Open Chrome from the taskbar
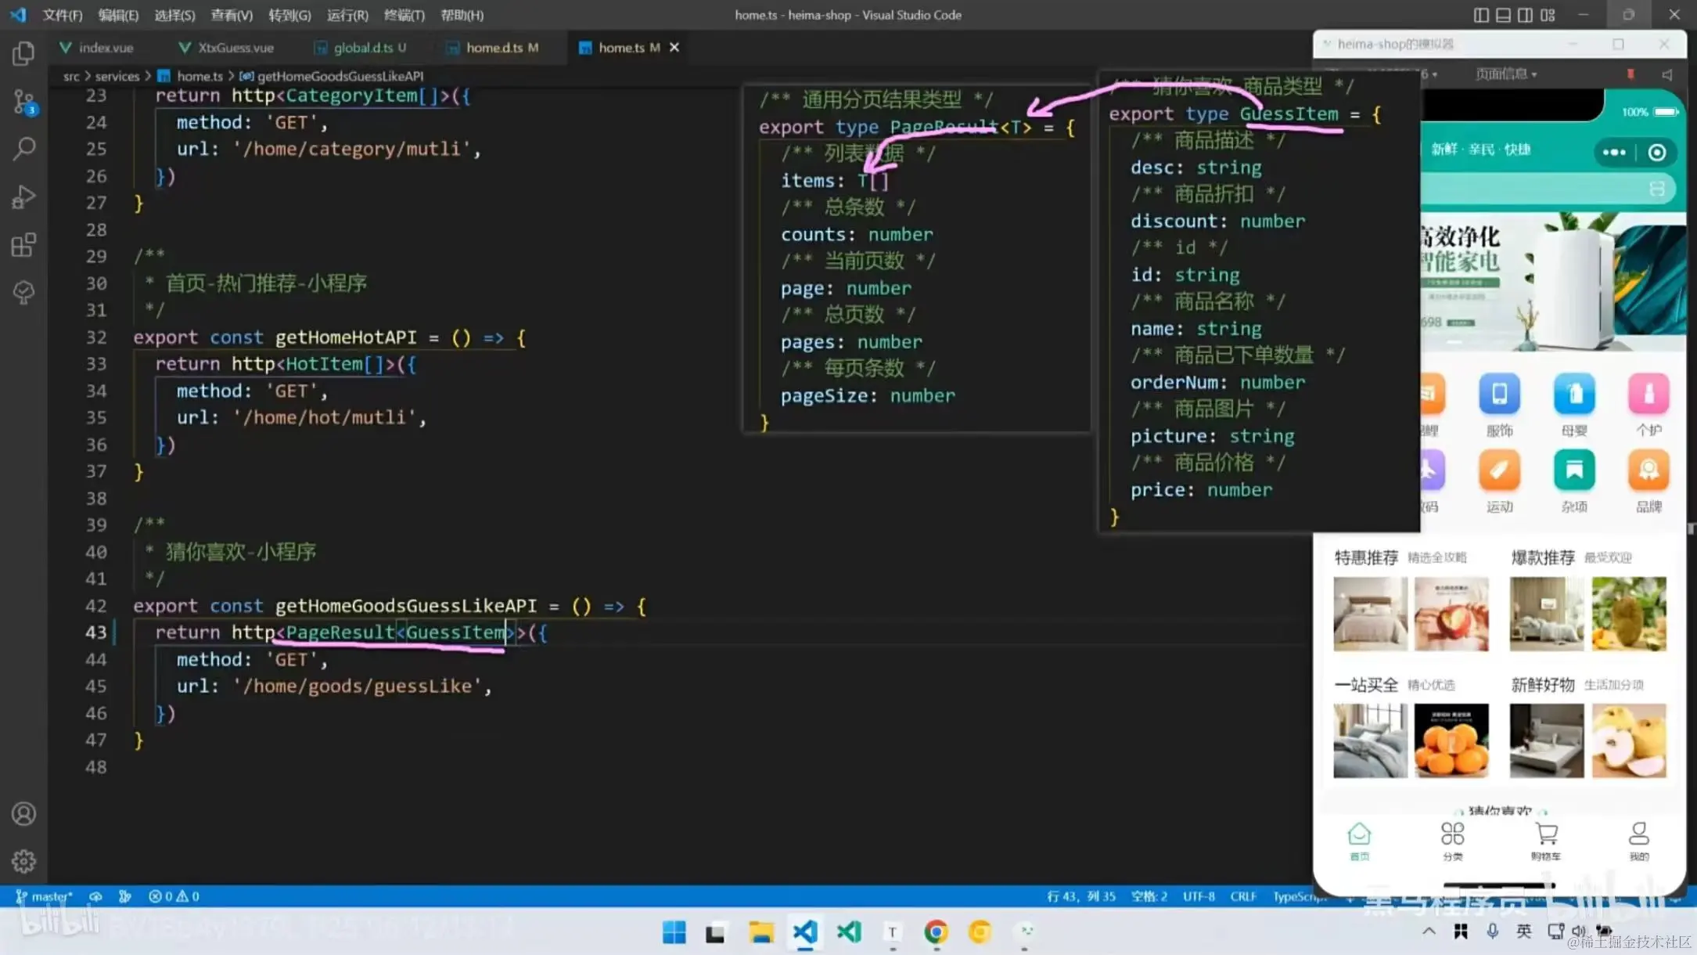The image size is (1697, 955). pos(936,932)
